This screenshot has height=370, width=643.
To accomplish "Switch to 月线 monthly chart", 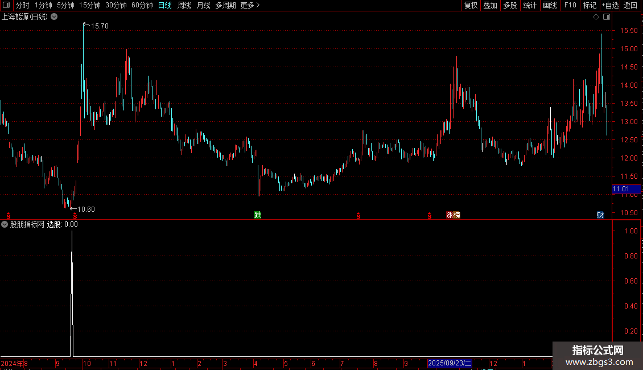I will (203, 5).
